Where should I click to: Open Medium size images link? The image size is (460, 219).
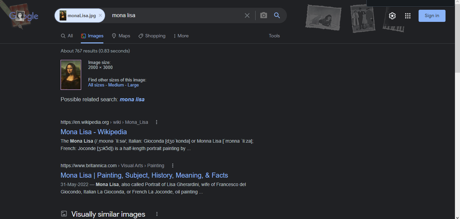point(116,85)
